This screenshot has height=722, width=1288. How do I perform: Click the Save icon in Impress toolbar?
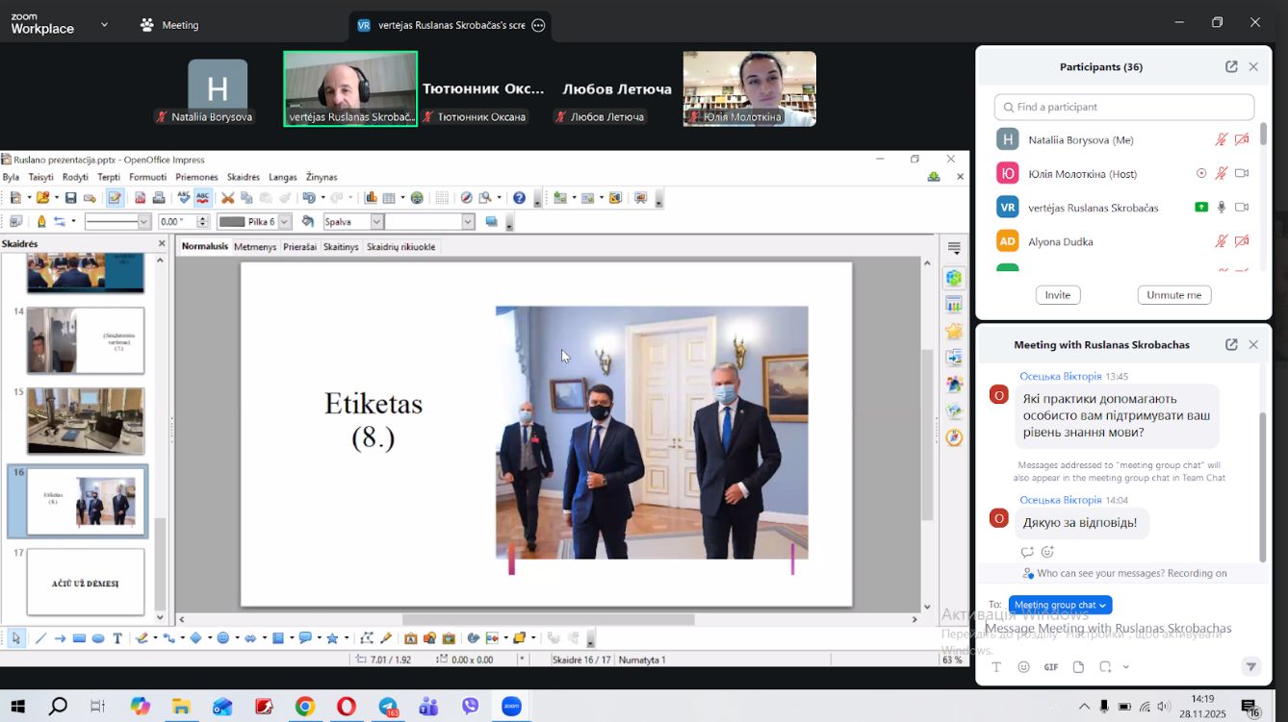pyautogui.click(x=70, y=198)
